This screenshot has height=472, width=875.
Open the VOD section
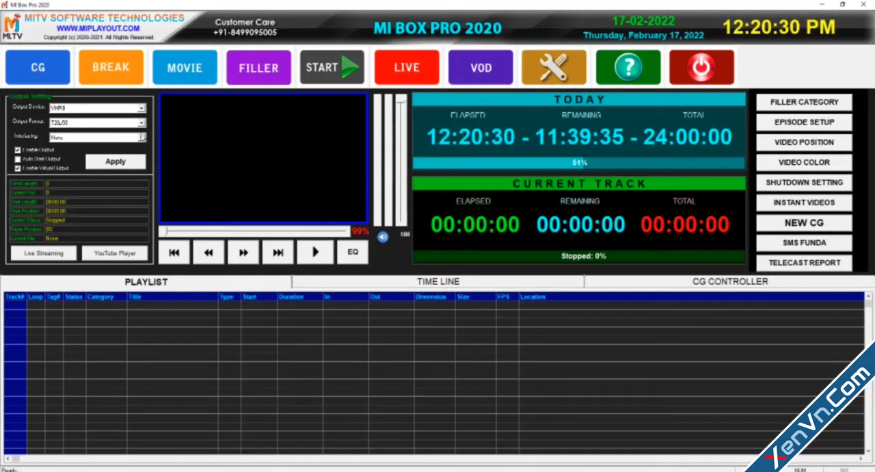tap(481, 68)
